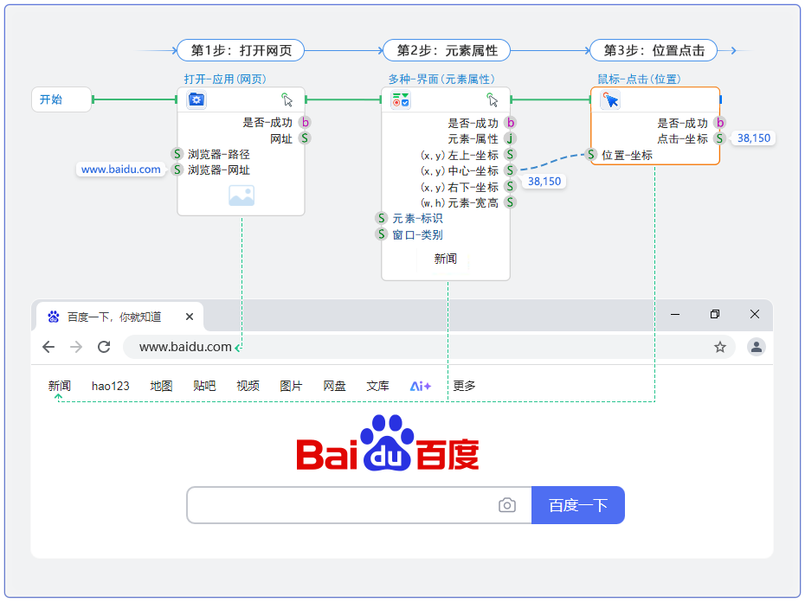
Task: Click the 开始 start node
Action: pos(61,99)
